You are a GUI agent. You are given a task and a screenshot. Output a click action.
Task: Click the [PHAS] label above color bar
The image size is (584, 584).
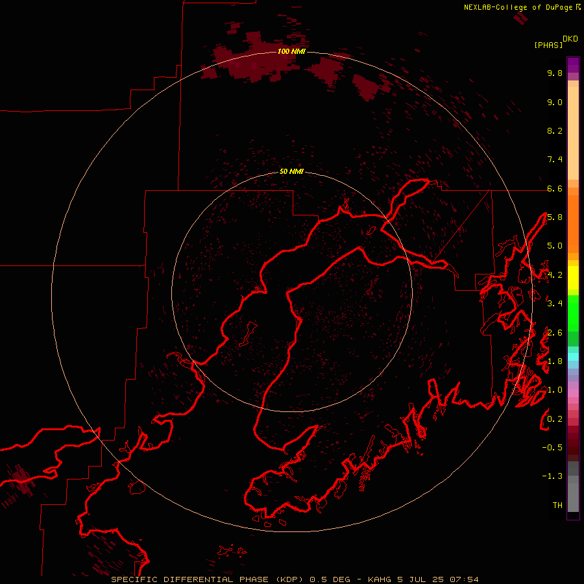click(548, 45)
